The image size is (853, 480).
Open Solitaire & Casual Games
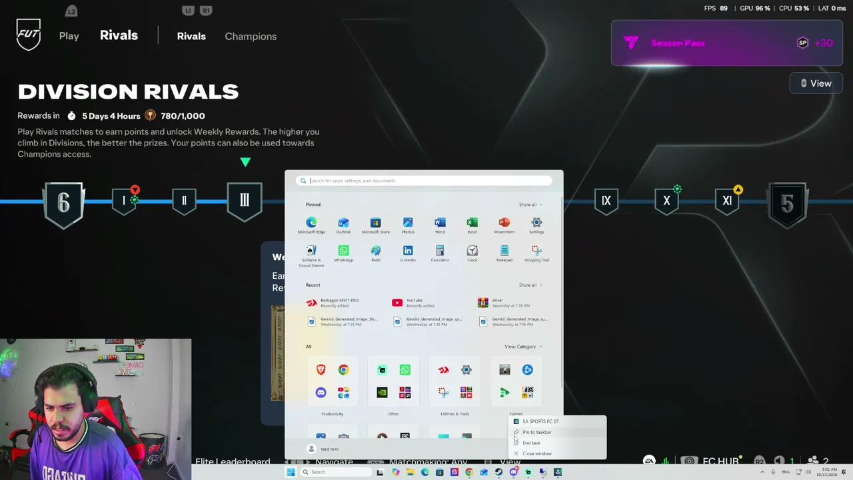pos(311,256)
